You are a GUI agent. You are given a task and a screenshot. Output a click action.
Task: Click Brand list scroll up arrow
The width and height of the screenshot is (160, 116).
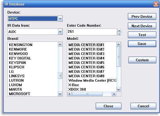pos(60,45)
